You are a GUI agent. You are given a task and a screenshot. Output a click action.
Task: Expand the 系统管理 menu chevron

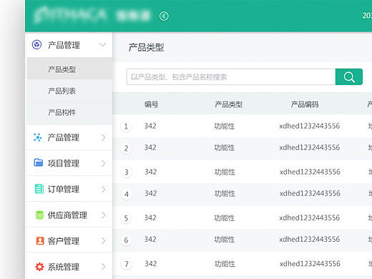(104, 267)
